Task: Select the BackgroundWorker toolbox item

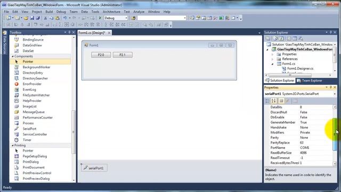Action: [36, 67]
